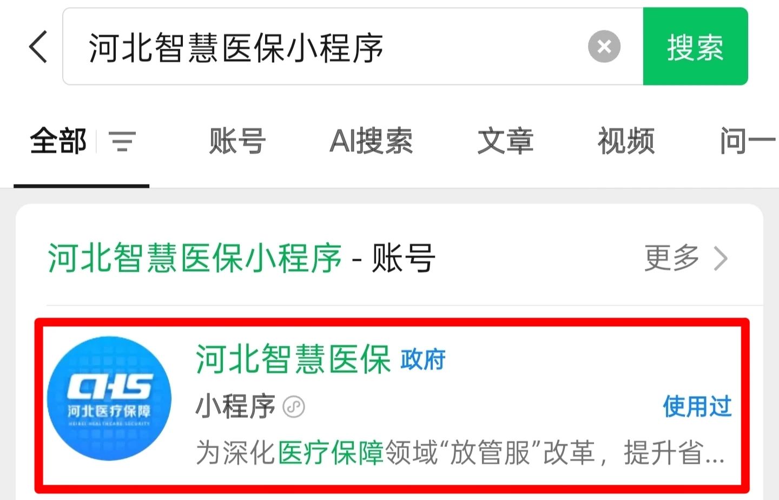Select the 全部 tab
The width and height of the screenshot is (779, 500).
coord(58,141)
